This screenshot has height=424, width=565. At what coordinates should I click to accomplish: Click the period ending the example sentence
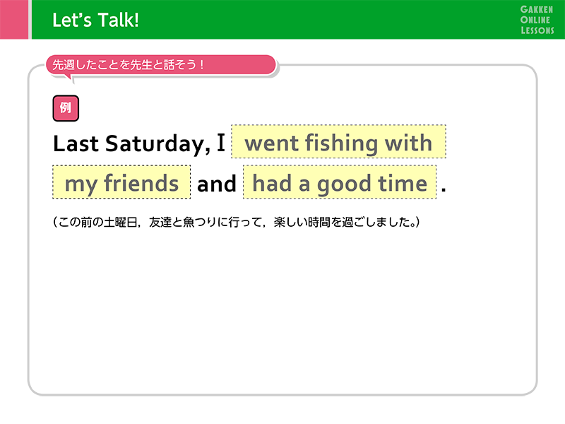pyautogui.click(x=444, y=189)
